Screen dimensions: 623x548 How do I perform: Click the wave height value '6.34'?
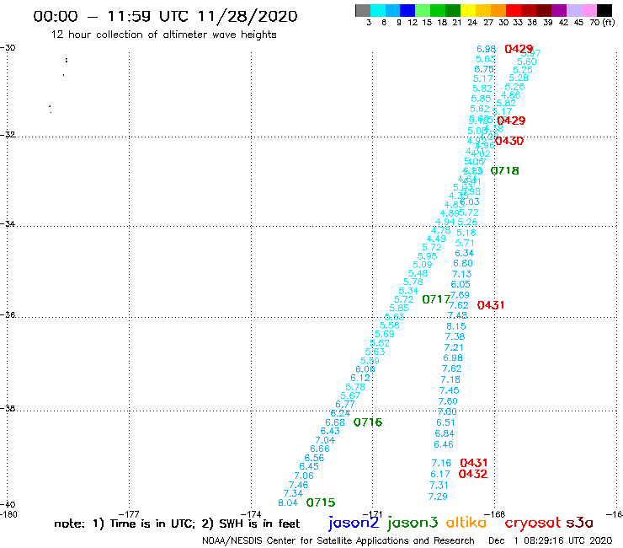click(x=465, y=253)
